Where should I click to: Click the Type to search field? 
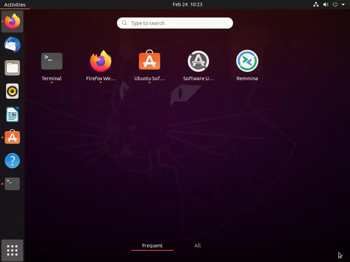tap(175, 23)
